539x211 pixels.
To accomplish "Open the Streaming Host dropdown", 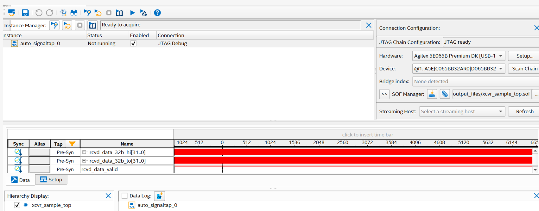I will [500, 112].
